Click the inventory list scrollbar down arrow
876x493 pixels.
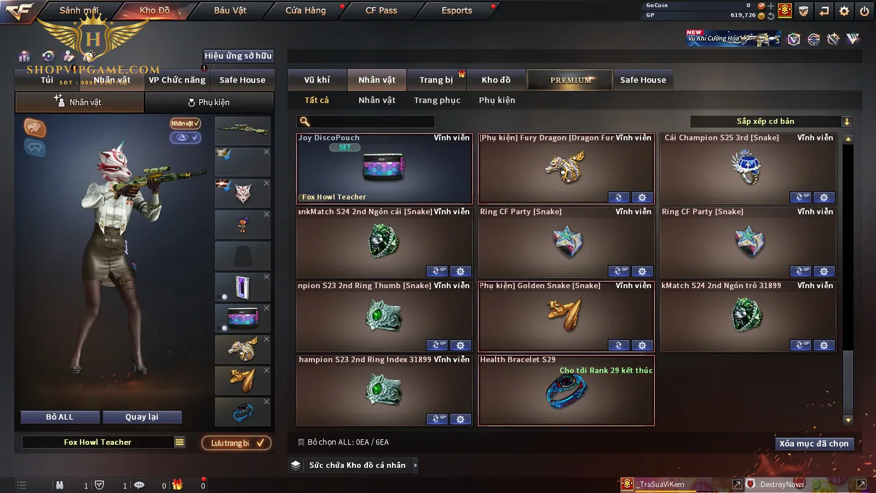[x=848, y=420]
